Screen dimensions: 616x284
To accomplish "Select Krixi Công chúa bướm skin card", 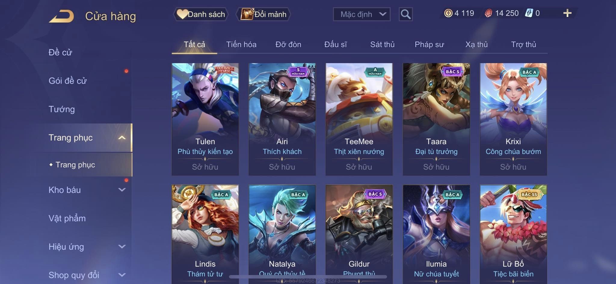I will [x=513, y=119].
